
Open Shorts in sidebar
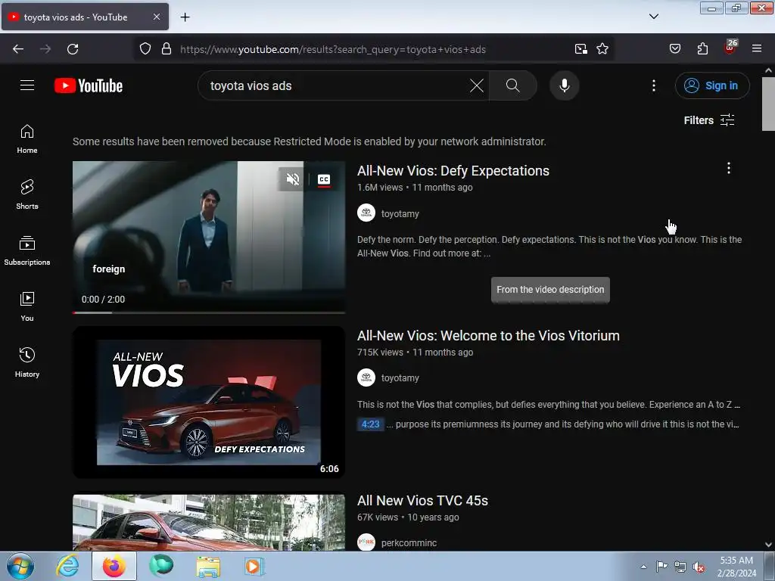[27, 194]
